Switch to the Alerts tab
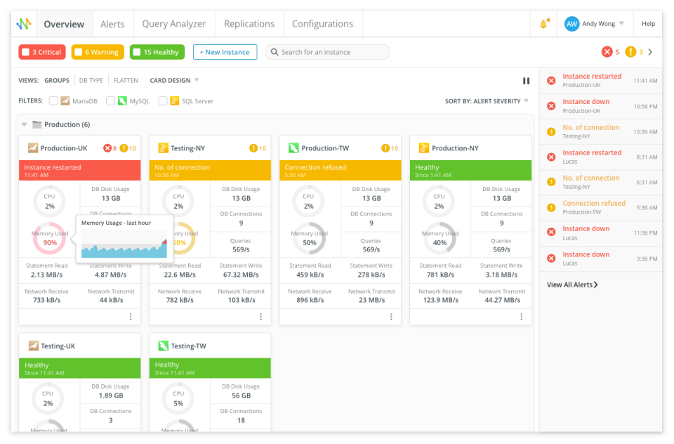The image size is (674, 444). click(112, 23)
